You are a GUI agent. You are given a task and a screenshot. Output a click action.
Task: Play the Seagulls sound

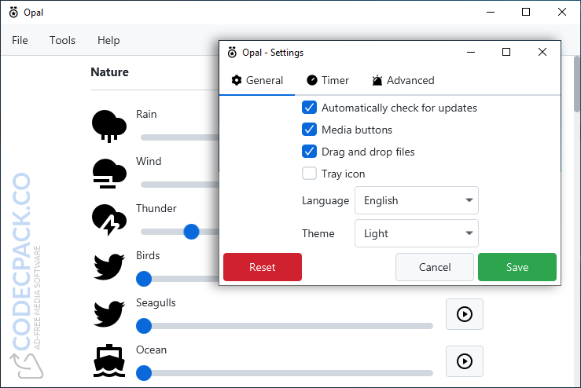pyautogui.click(x=464, y=314)
